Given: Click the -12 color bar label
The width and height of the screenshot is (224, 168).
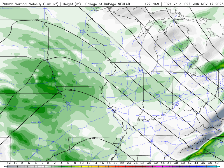Looking at the screenshot, I should pos(8,163).
